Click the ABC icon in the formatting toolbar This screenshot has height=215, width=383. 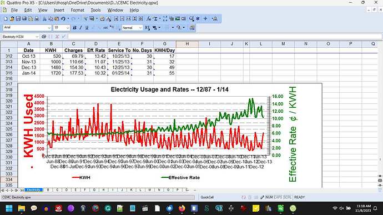[105, 28]
